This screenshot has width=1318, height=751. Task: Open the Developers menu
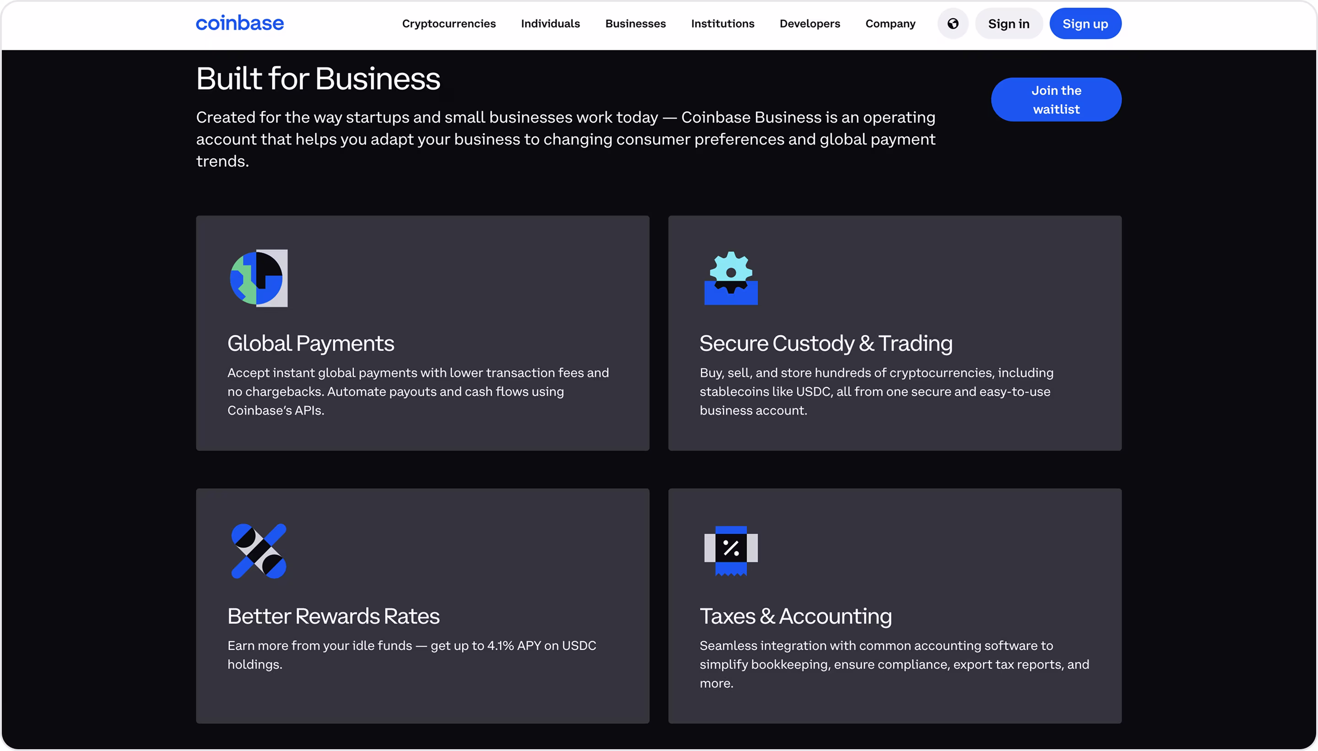pos(810,24)
